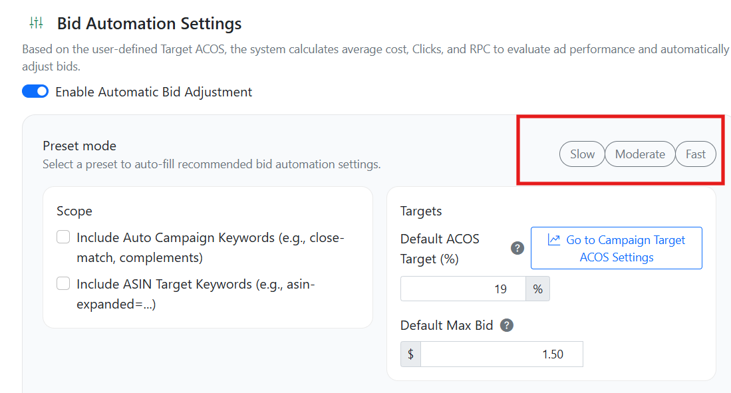Image resolution: width=731 pixels, height=393 pixels.
Task: Click the sliders icon beside Bid Automation Settings
Action: tap(36, 23)
